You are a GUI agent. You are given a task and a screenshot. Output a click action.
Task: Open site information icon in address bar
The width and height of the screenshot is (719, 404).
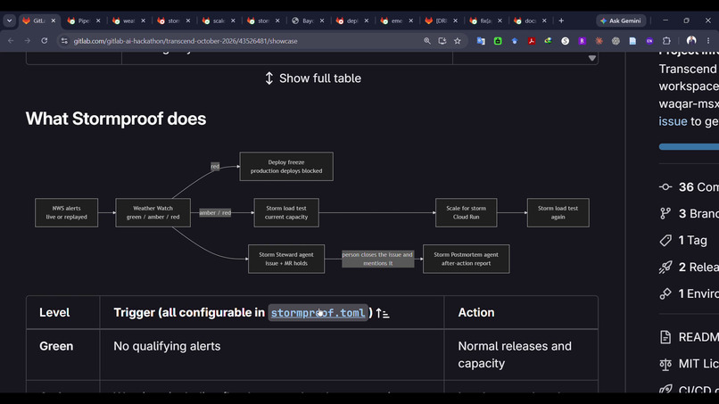(64, 41)
